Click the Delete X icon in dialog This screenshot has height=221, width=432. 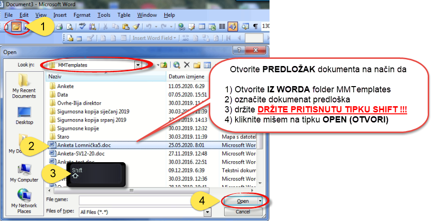pos(187,65)
